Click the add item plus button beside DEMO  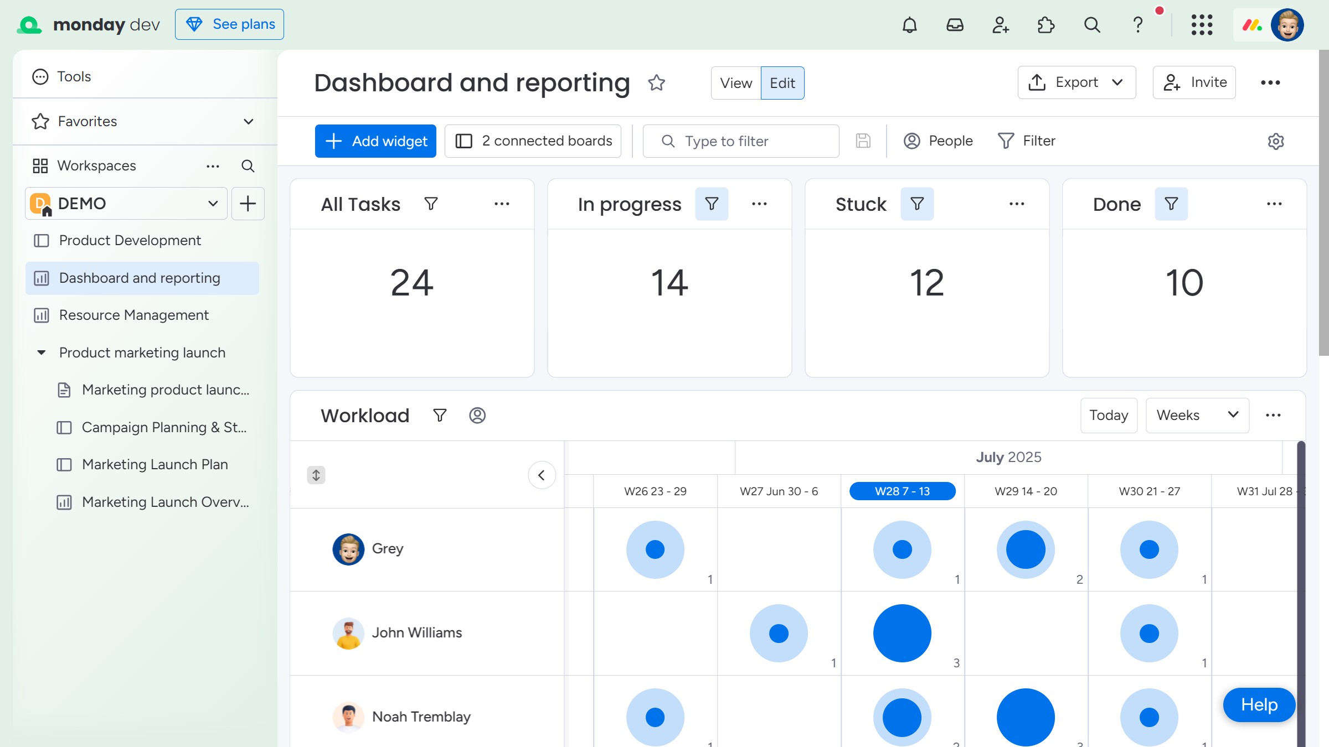coord(248,204)
